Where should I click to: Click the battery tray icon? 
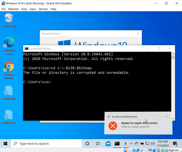[x=142, y=144]
